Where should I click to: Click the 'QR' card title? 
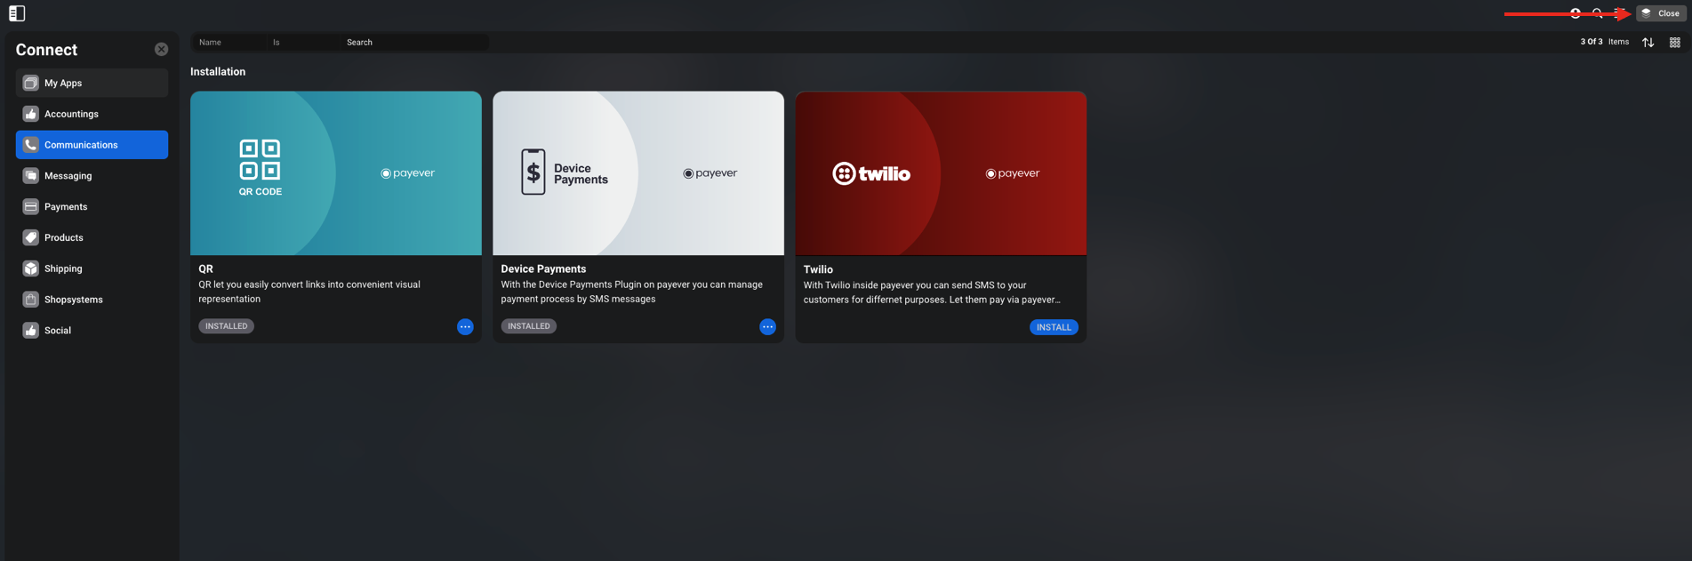point(205,268)
